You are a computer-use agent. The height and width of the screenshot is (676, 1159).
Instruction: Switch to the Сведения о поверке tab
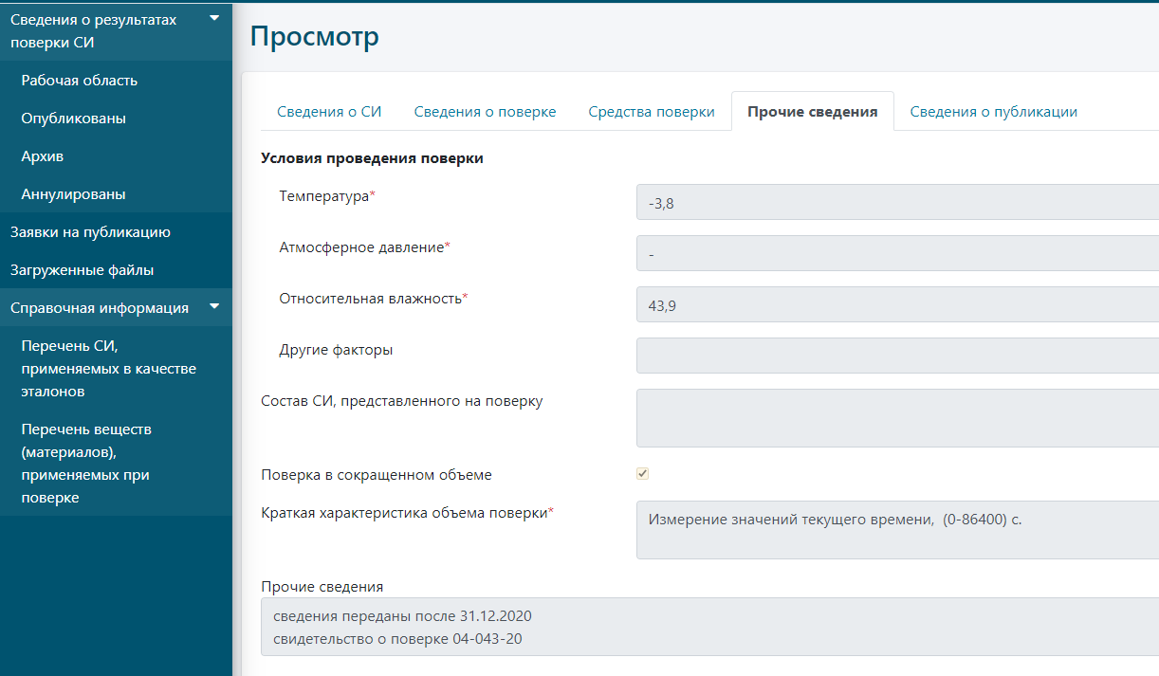[x=485, y=112]
